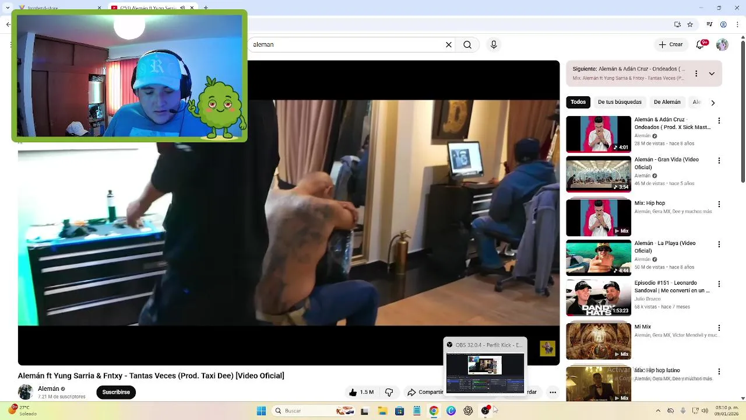This screenshot has width=746, height=420.
Task: Open options for Ondeados video suggestion
Action: point(719,121)
